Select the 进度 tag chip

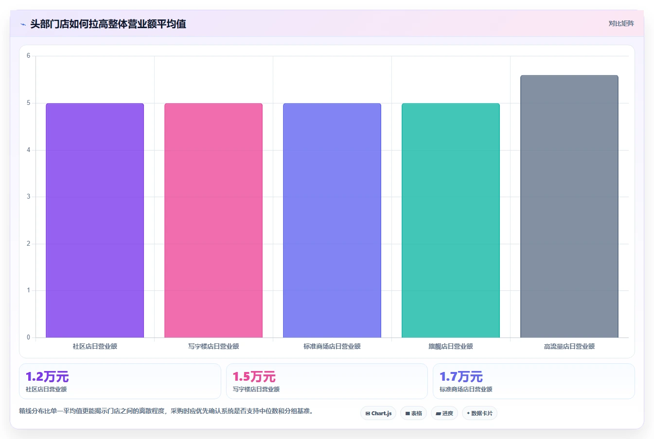pos(444,413)
